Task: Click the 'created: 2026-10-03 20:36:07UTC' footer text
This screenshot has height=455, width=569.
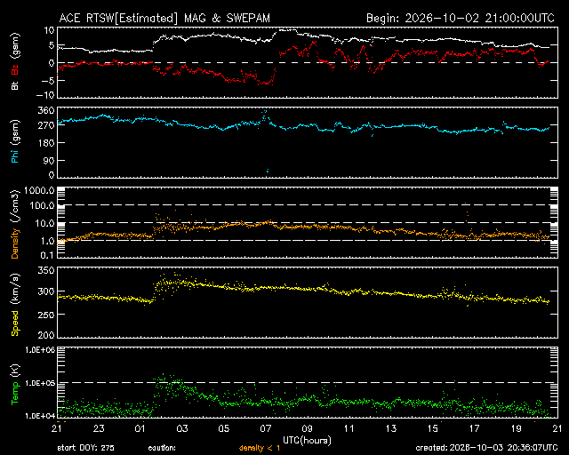Action: coord(486,448)
